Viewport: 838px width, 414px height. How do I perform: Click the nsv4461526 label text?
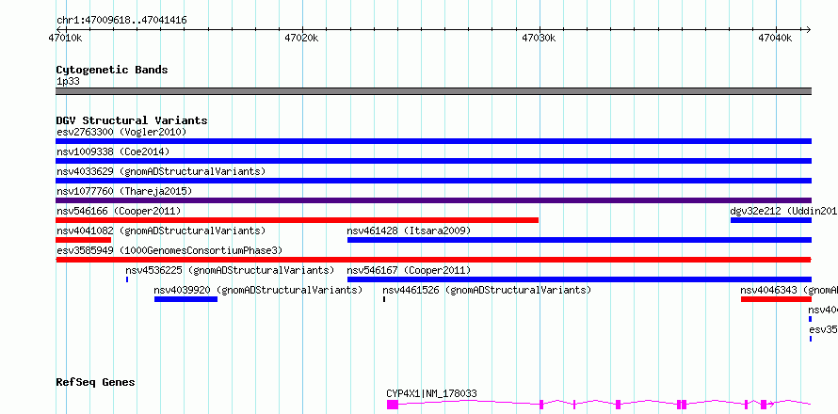(487, 290)
